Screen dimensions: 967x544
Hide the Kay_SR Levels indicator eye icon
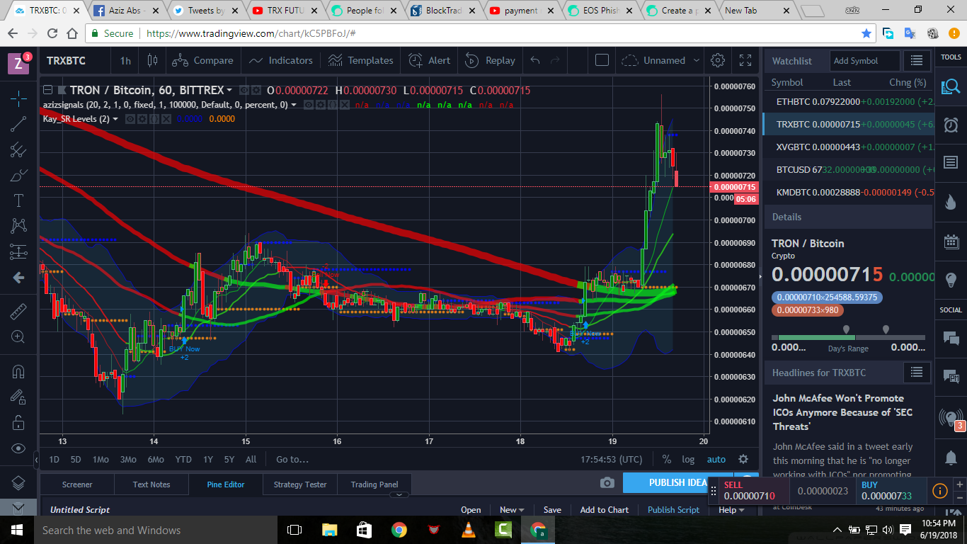(130, 119)
